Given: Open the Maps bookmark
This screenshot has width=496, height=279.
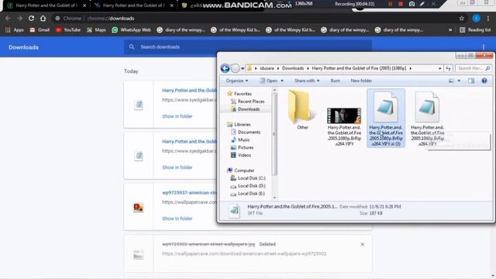Looking at the screenshot, I should pyautogui.click(x=96, y=30).
